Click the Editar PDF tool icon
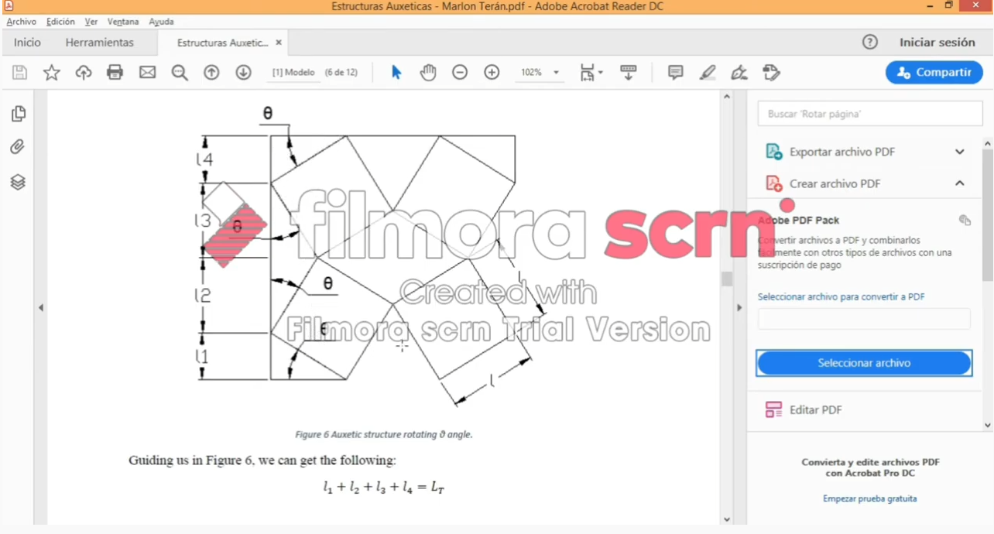The image size is (994, 534). tap(773, 410)
